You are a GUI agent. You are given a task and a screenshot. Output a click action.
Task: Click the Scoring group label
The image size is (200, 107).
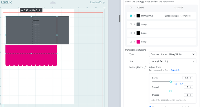pos(147,16)
